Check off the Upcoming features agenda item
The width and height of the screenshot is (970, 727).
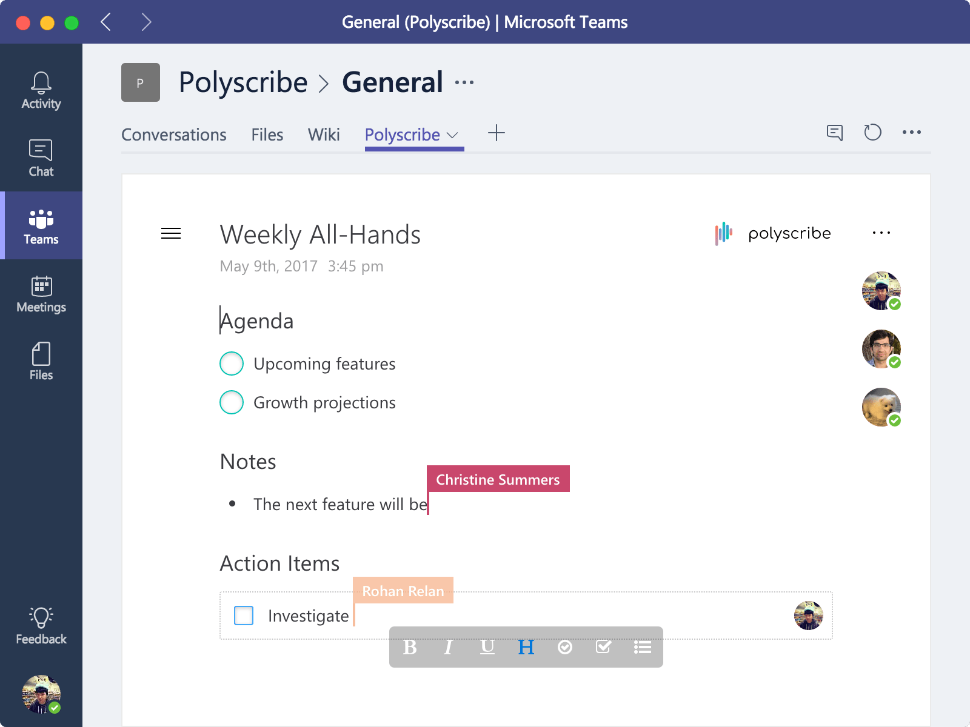point(231,363)
